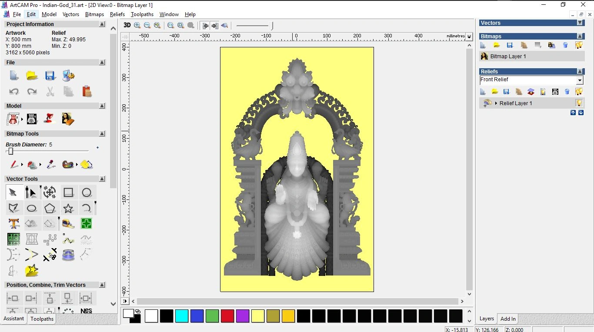The width and height of the screenshot is (594, 332).
Task: Toggle all bitmap layers visibility
Action: [x=579, y=45]
